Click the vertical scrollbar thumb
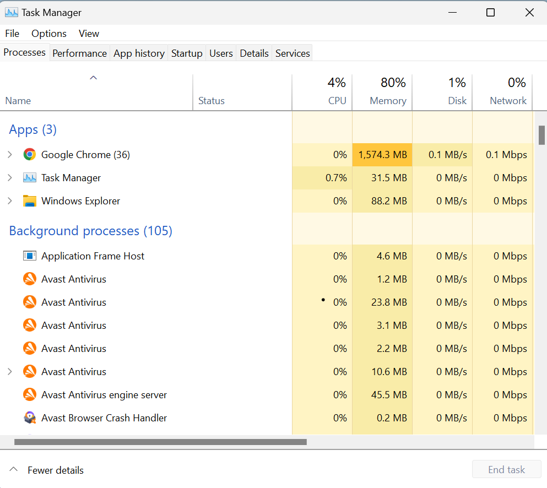 (541, 135)
